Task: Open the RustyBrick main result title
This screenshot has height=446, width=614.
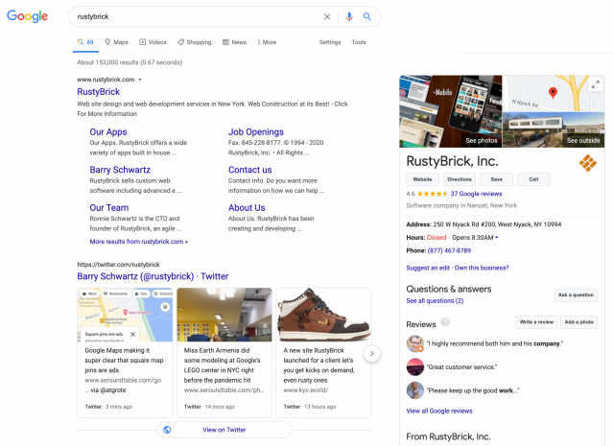Action: pos(98,92)
